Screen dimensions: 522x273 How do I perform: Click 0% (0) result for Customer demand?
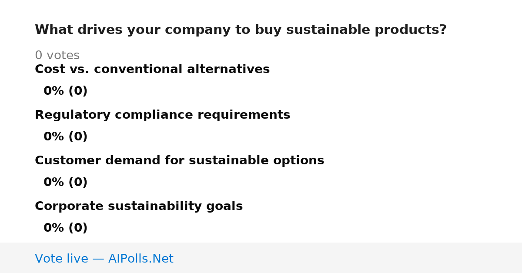(65, 183)
